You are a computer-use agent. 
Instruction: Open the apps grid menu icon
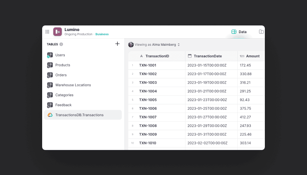[47, 32]
